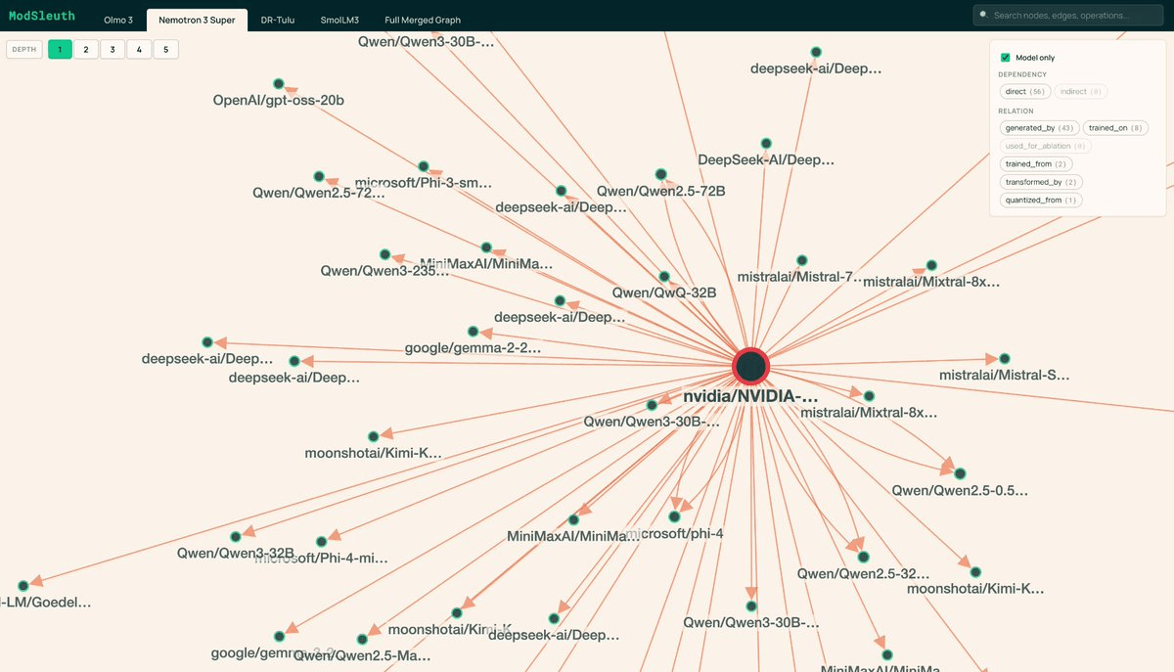Set graph depth to 4
Viewport: 1174px width, 672px height.
pos(139,49)
